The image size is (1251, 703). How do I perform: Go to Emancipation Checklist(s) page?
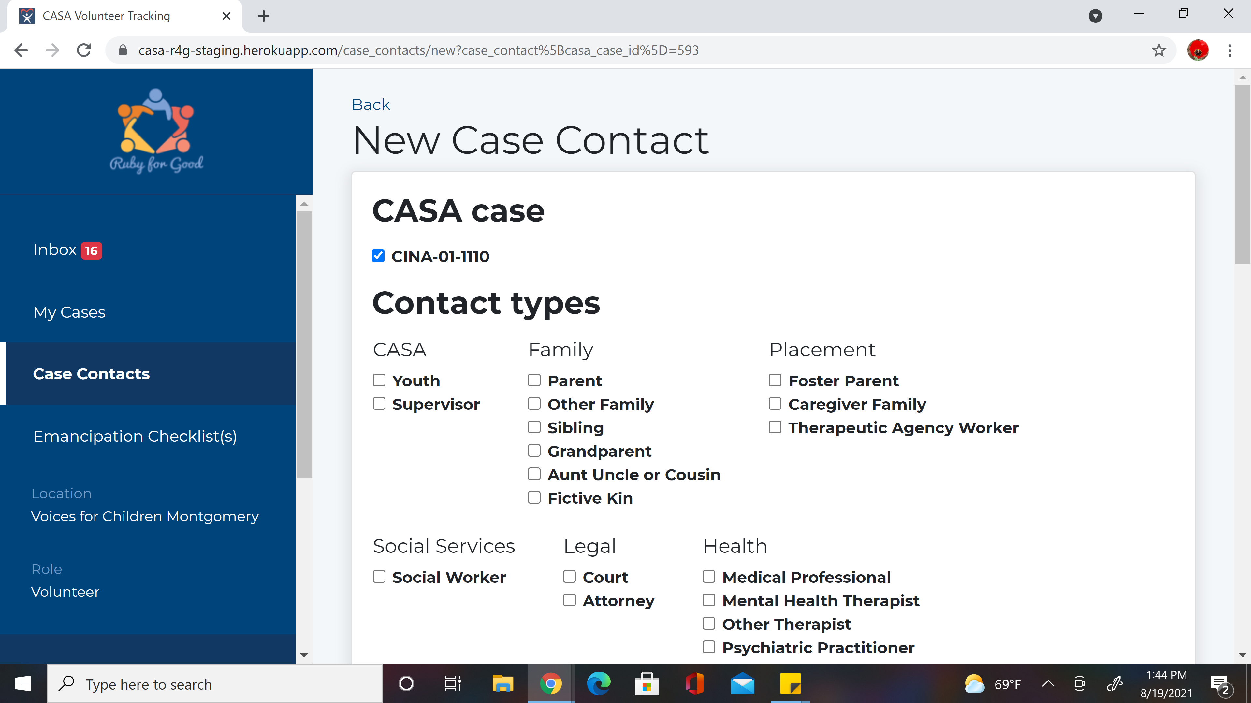click(x=135, y=436)
